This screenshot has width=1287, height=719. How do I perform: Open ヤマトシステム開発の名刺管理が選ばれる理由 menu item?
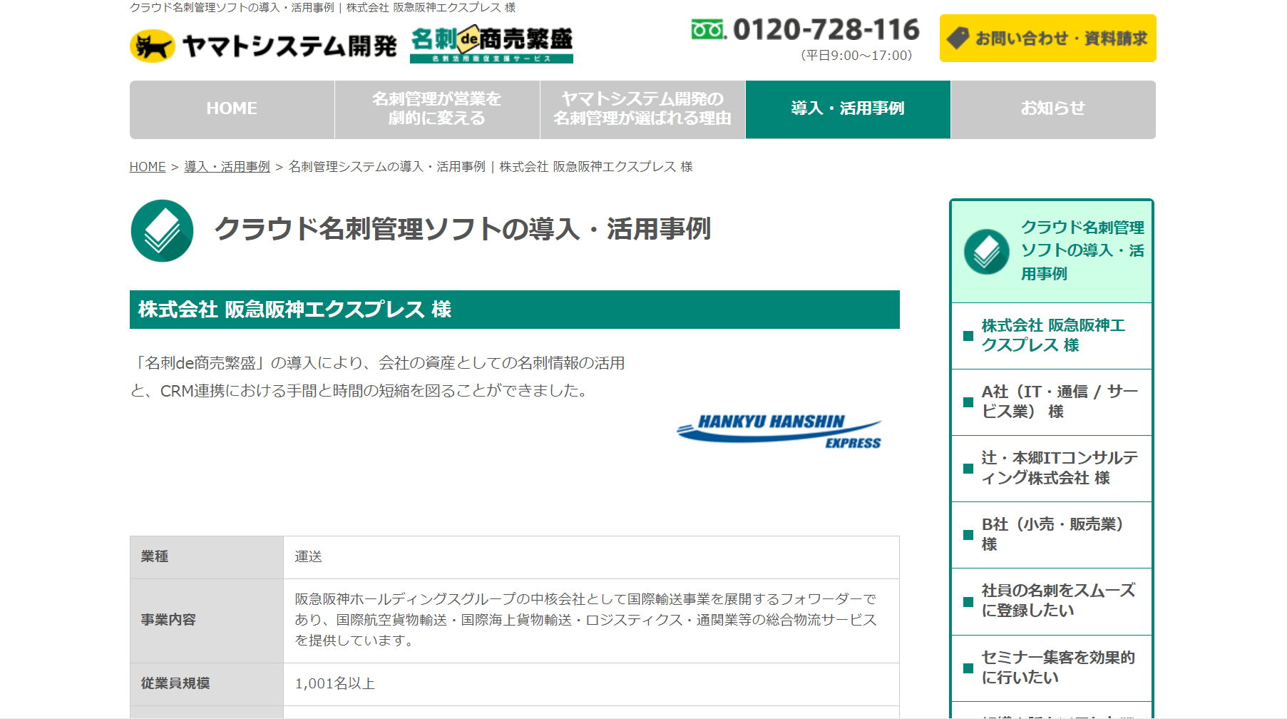point(642,109)
